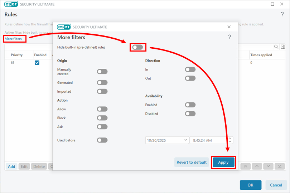The width and height of the screenshot is (290, 193).
Task: Turn on the Block action filter
Action: point(102,118)
